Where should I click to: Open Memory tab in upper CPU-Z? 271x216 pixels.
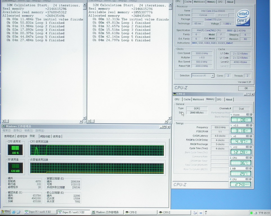(x=211, y=2)
